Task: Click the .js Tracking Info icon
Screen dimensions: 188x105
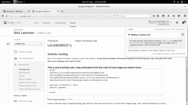Action: tap(15, 65)
